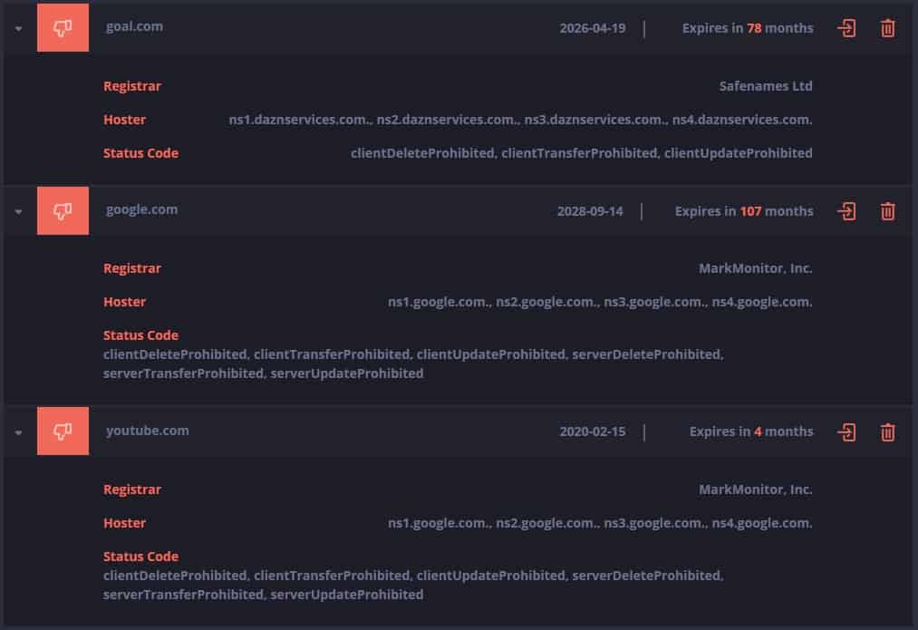This screenshot has width=918, height=630.
Task: Click MarkMonitor, Inc. under youtube.com
Action: point(756,489)
